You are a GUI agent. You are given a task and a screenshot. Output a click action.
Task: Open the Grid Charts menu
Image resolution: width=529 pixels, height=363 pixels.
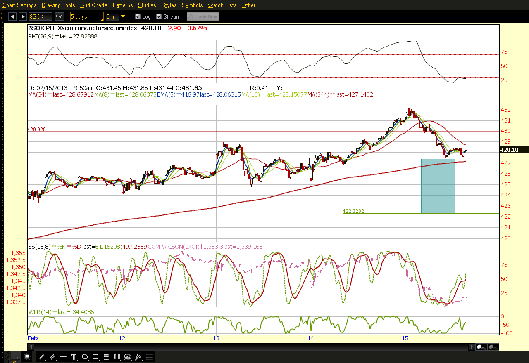pos(94,5)
